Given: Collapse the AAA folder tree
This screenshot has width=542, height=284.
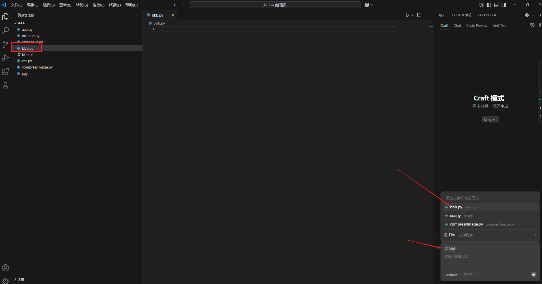Looking at the screenshot, I should 15,23.
